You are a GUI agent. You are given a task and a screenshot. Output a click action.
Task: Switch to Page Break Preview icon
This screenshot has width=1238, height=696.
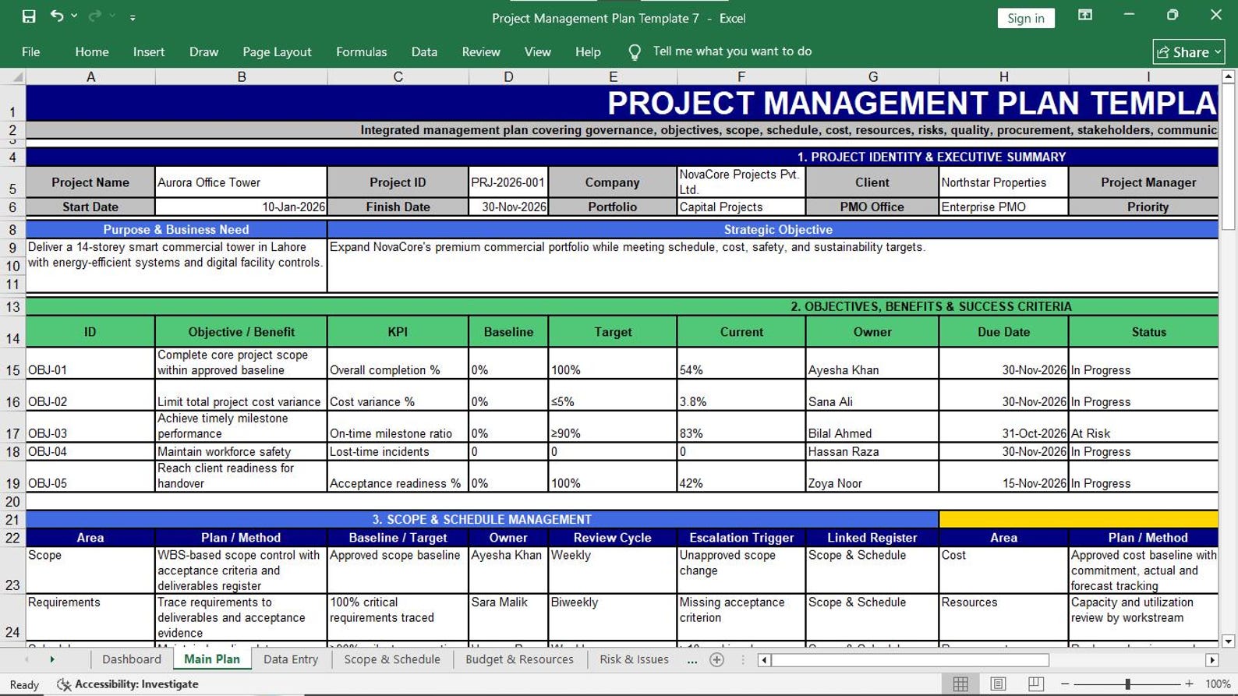tap(1035, 684)
